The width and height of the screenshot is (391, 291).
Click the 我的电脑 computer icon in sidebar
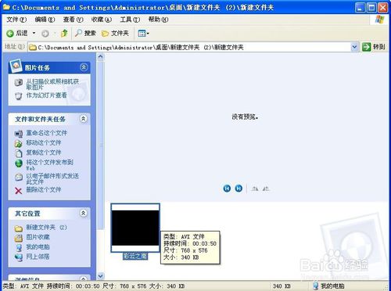tap(19, 247)
